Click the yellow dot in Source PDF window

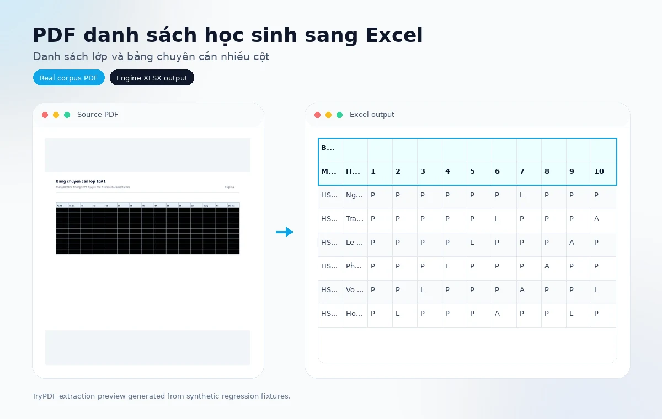point(56,115)
